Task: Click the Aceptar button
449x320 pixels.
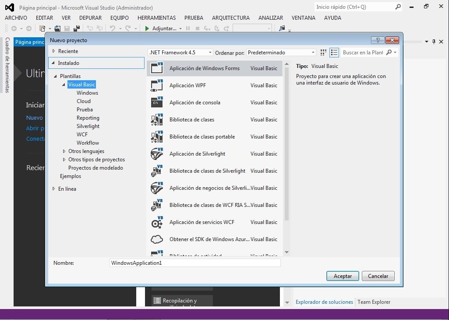Action: [x=343, y=276]
